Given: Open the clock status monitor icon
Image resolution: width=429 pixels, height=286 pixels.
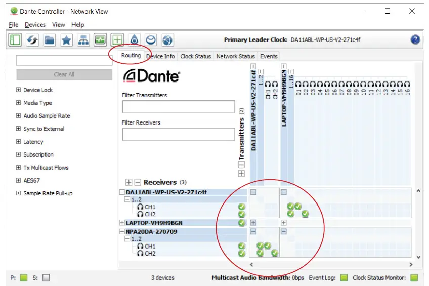Looking at the screenshot, I should 100,40.
